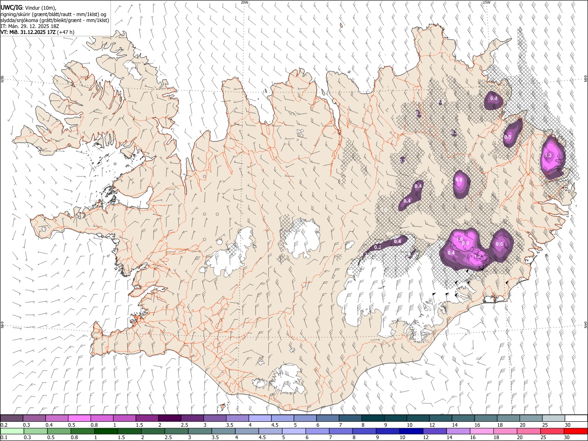Click the 66N latitude label on right edge

pyautogui.click(x=586, y=79)
